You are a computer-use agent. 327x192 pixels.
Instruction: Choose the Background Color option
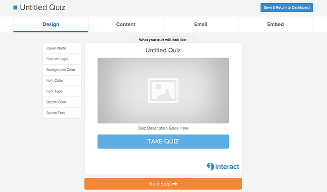pos(62,70)
